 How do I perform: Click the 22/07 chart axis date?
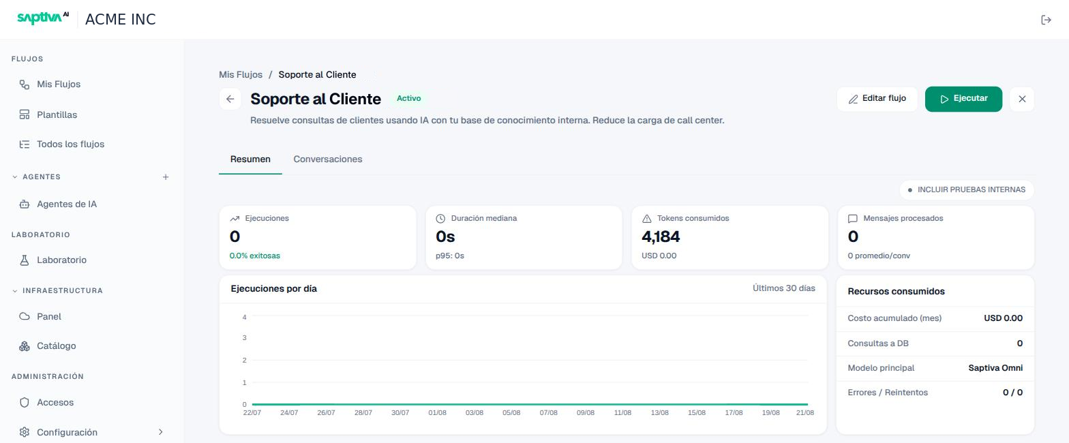click(x=252, y=413)
